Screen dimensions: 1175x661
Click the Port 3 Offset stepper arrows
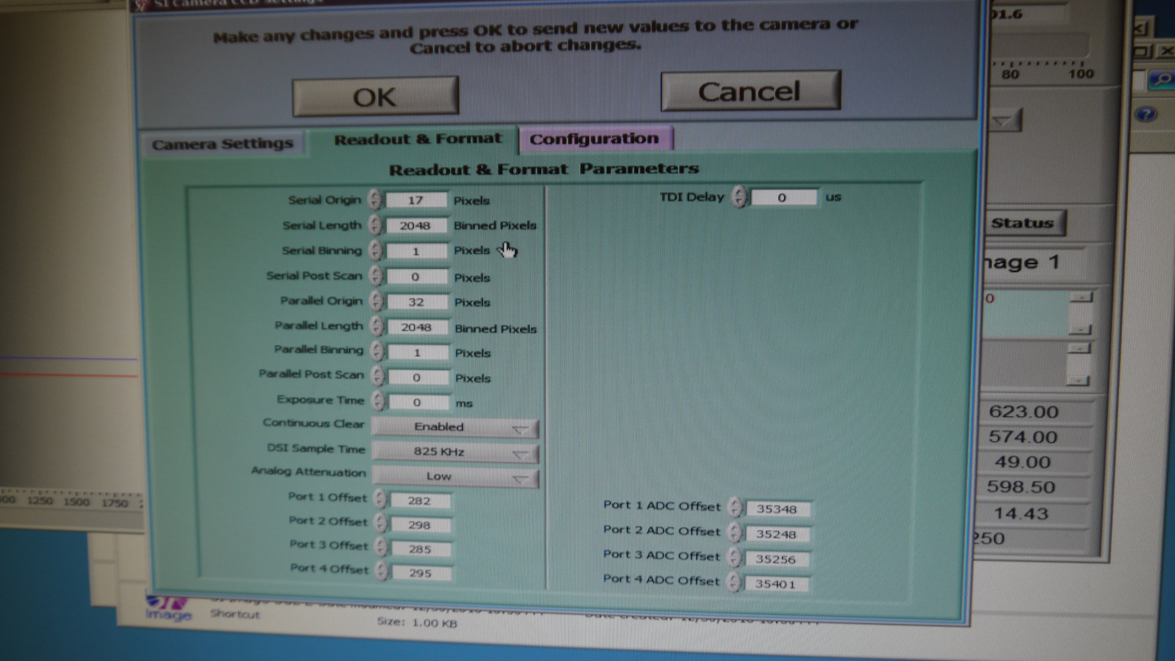[x=381, y=547]
